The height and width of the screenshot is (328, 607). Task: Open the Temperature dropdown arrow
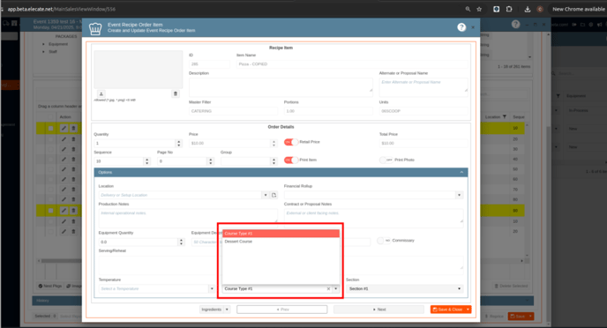tap(212, 288)
